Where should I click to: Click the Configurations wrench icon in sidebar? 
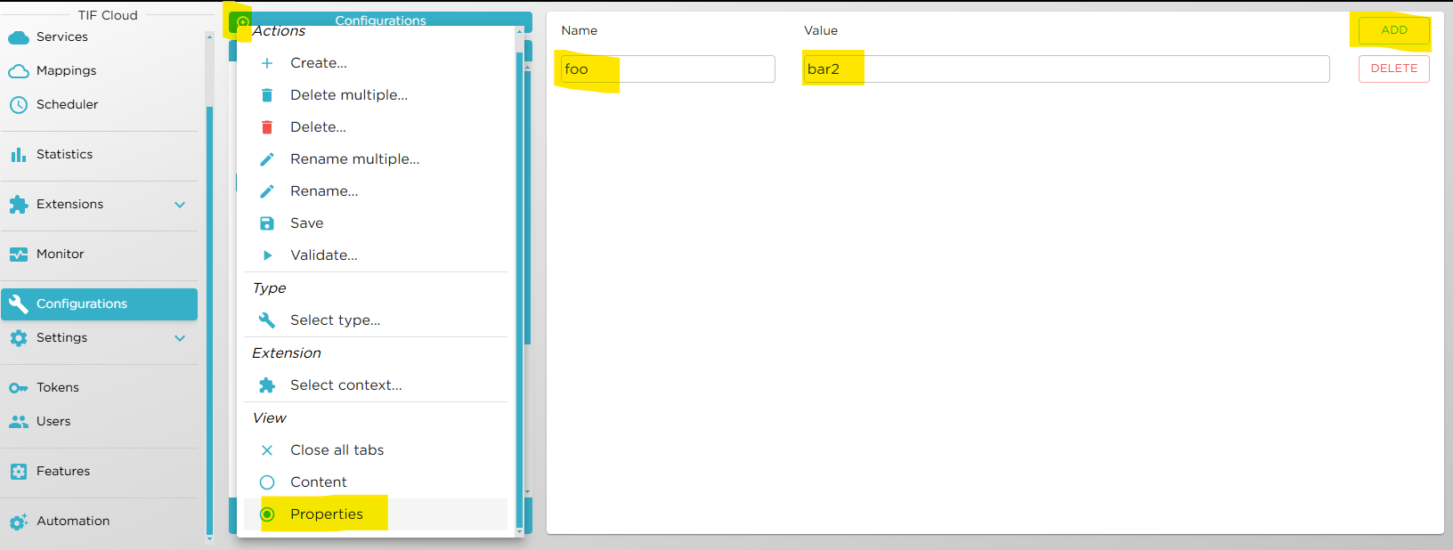[19, 304]
